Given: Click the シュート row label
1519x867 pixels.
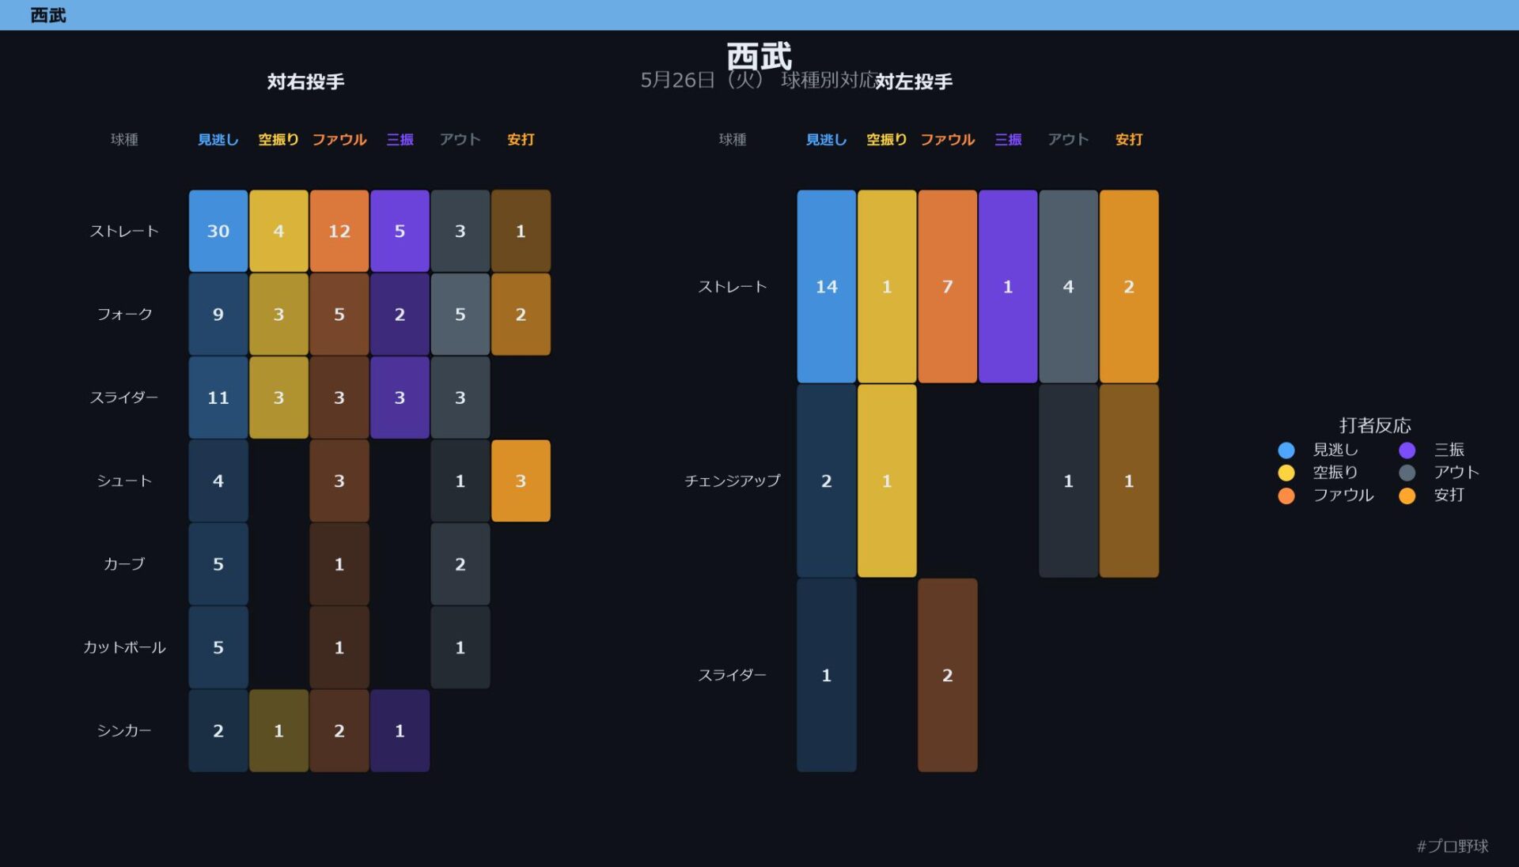Looking at the screenshot, I should pos(124,481).
